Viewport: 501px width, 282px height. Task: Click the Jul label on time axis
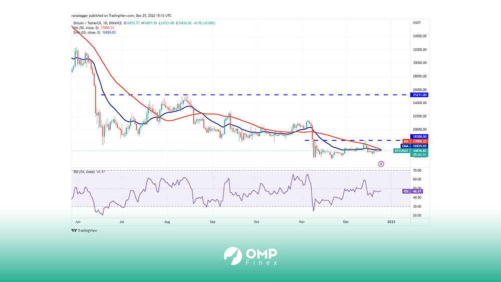pyautogui.click(x=121, y=221)
